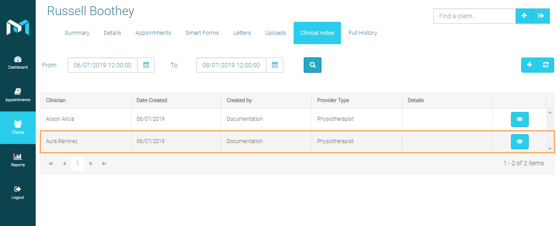View Aura Ramirez's clinical note

[x=519, y=142]
